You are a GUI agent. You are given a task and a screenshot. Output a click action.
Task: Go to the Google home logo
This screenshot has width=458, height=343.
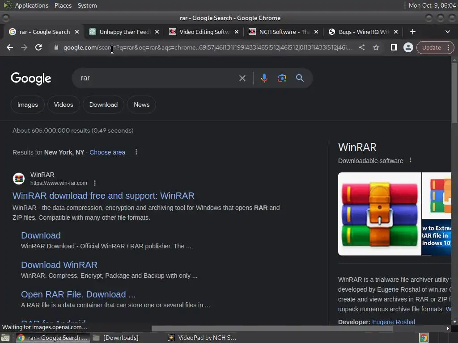[31, 79]
